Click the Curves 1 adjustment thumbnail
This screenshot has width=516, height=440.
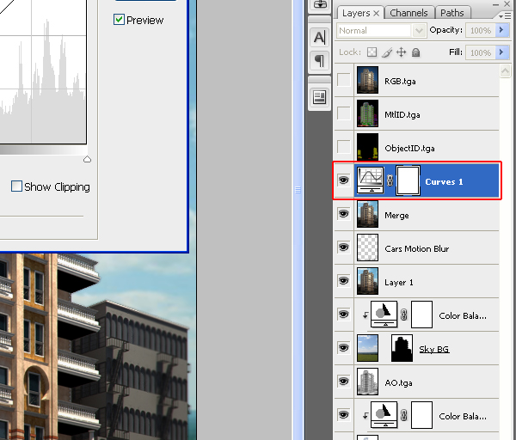370,181
